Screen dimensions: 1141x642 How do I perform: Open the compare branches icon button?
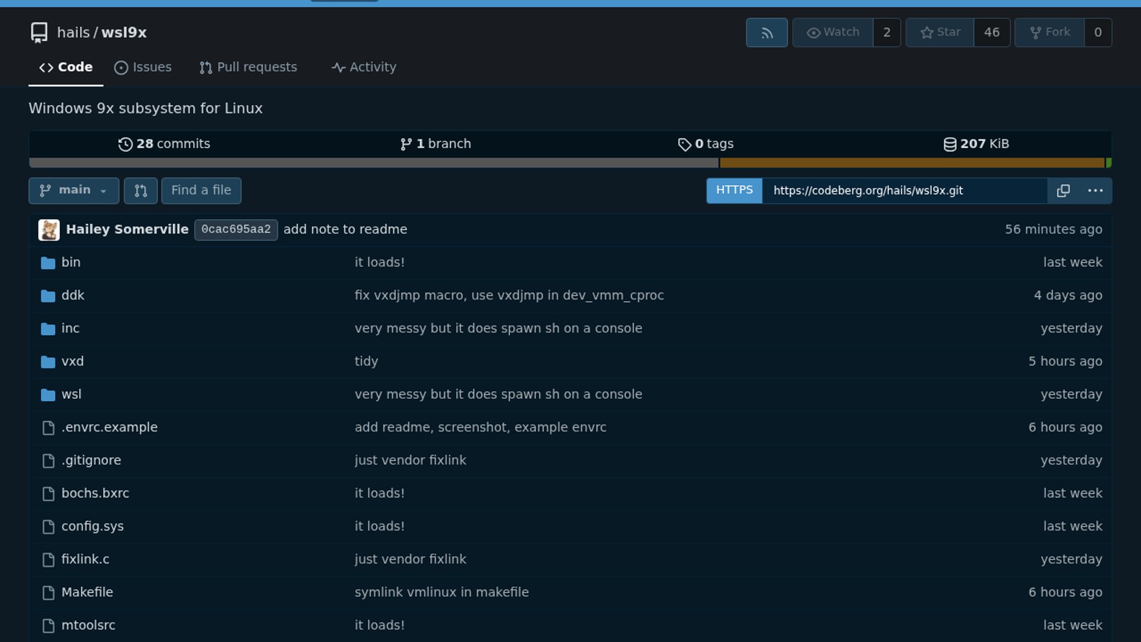click(x=141, y=191)
